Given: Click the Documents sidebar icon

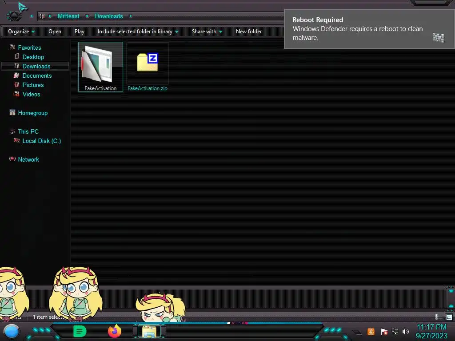Looking at the screenshot, I should [16, 75].
